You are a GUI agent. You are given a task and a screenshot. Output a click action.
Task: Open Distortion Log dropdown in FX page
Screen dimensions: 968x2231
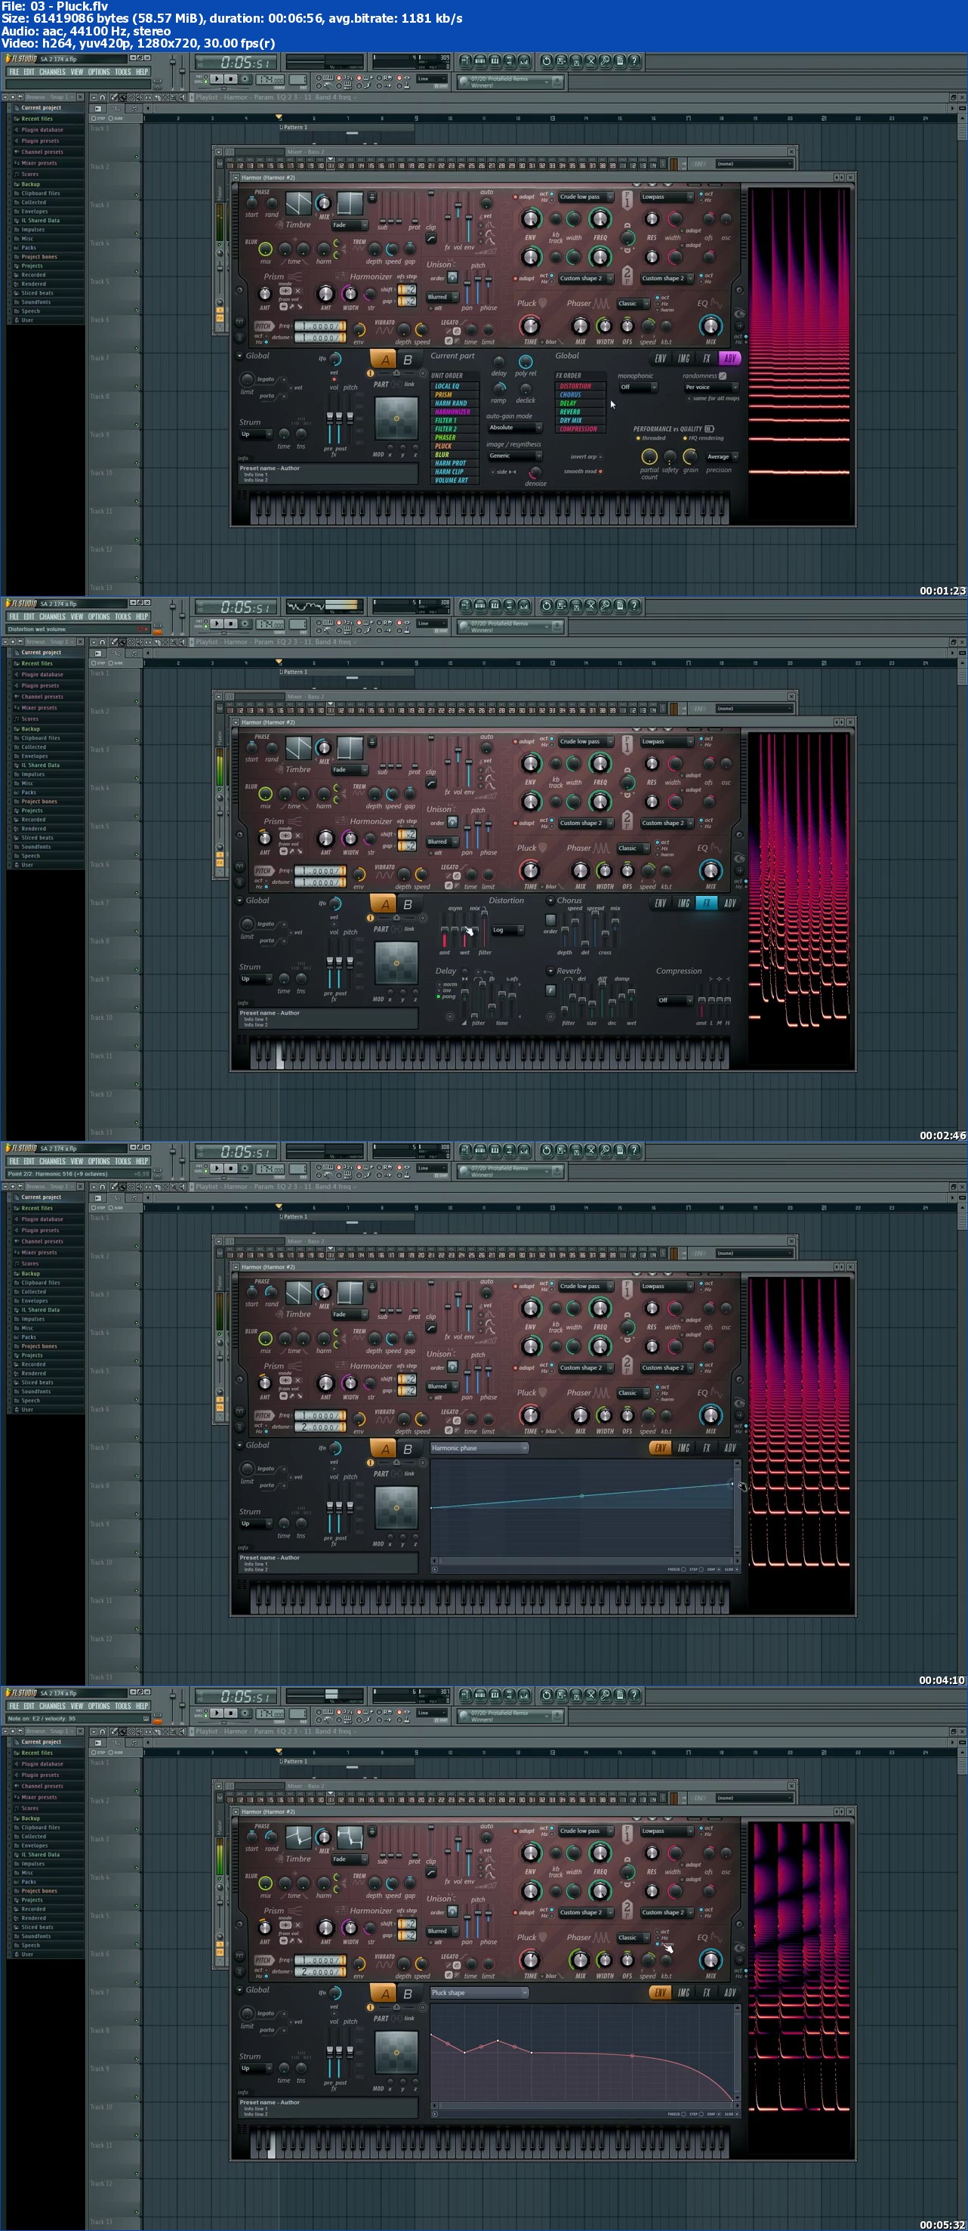[x=507, y=930]
